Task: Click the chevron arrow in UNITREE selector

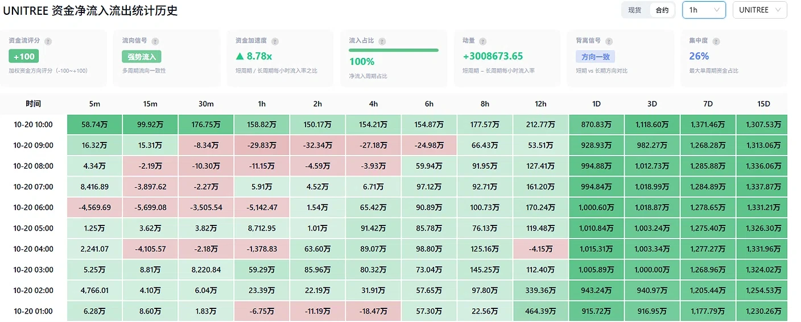Action: tap(778, 10)
